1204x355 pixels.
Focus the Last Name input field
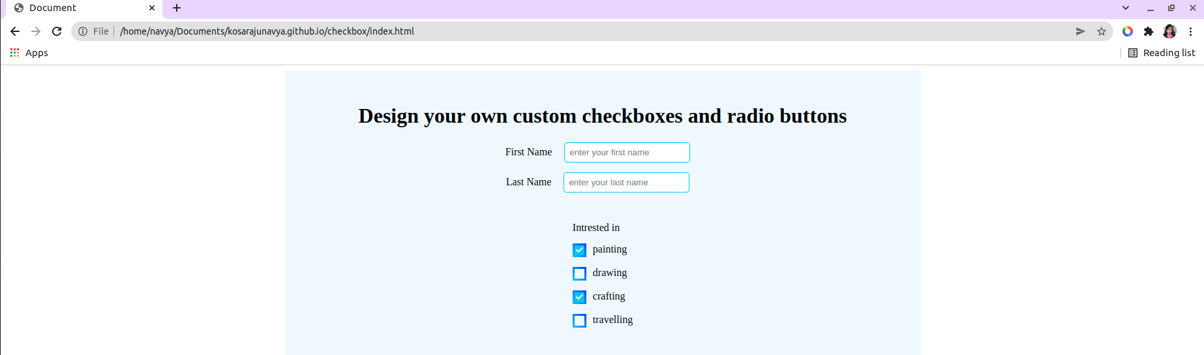tap(626, 182)
